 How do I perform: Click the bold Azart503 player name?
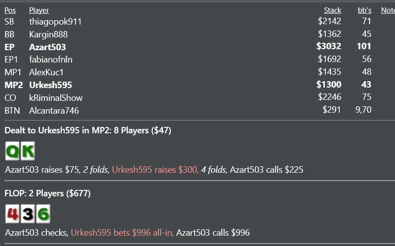[x=47, y=47]
